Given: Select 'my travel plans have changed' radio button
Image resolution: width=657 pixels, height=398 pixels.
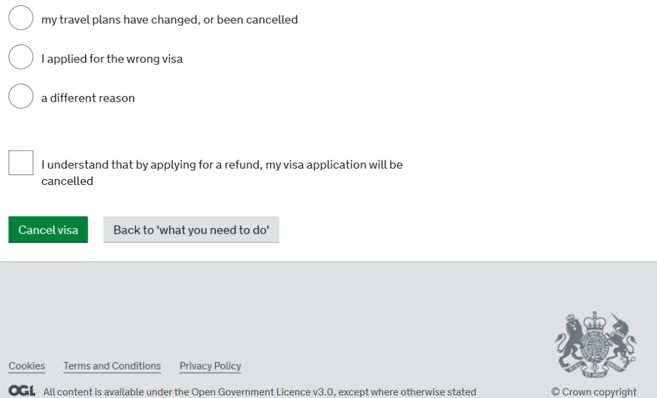Looking at the screenshot, I should pyautogui.click(x=21, y=18).
